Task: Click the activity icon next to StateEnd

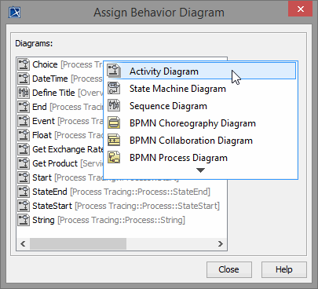Action: click(x=24, y=192)
